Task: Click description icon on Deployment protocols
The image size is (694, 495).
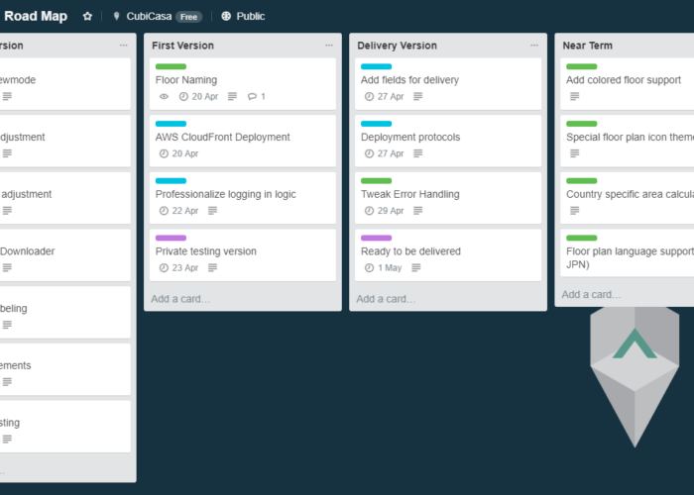Action: [417, 153]
